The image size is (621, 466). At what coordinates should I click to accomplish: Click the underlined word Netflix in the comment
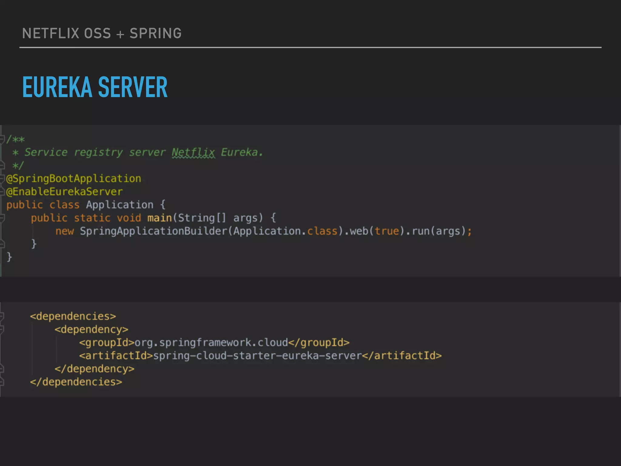[x=193, y=152]
